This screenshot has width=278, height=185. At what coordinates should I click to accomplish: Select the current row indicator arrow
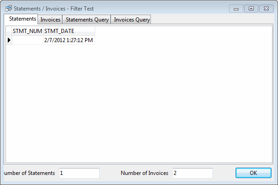tap(9, 40)
